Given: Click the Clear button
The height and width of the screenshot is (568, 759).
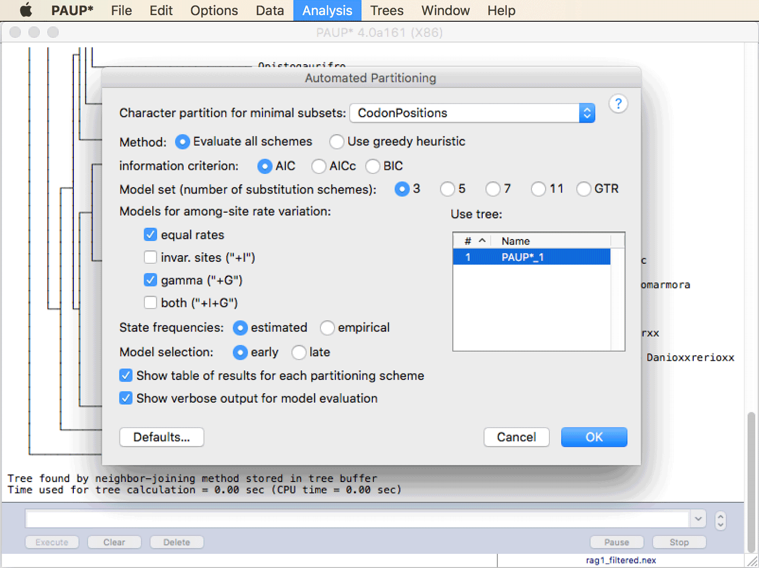Looking at the screenshot, I should click(x=114, y=542).
